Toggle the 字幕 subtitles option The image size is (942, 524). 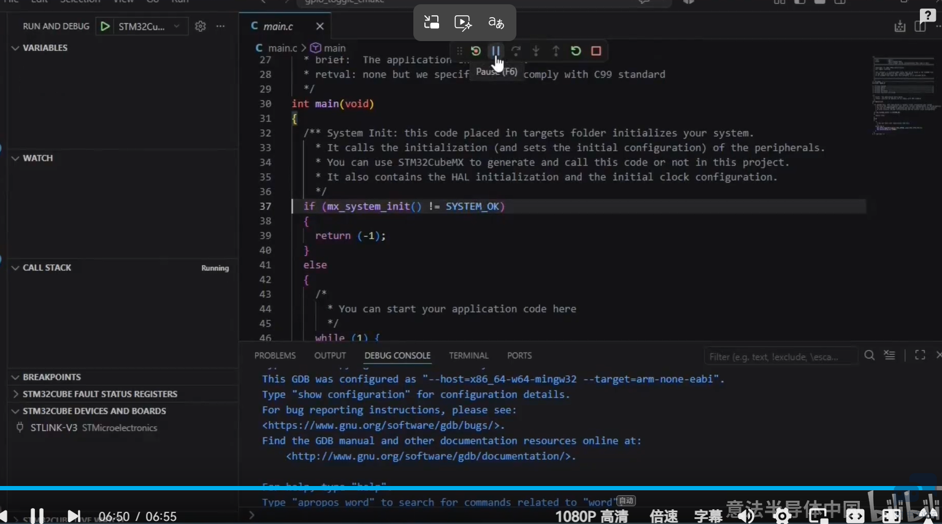point(708,517)
